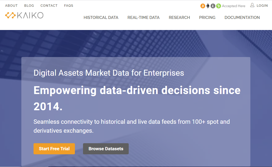Open HISTORICAL DATA from the navigation bar
This screenshot has height=167, width=272.
point(101,17)
